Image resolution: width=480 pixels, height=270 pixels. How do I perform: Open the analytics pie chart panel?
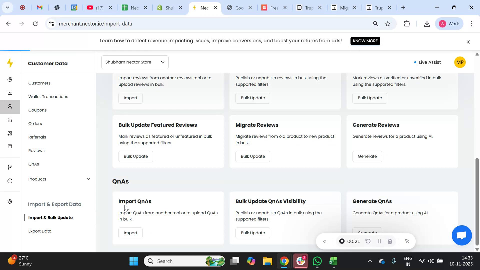pyautogui.click(x=10, y=79)
